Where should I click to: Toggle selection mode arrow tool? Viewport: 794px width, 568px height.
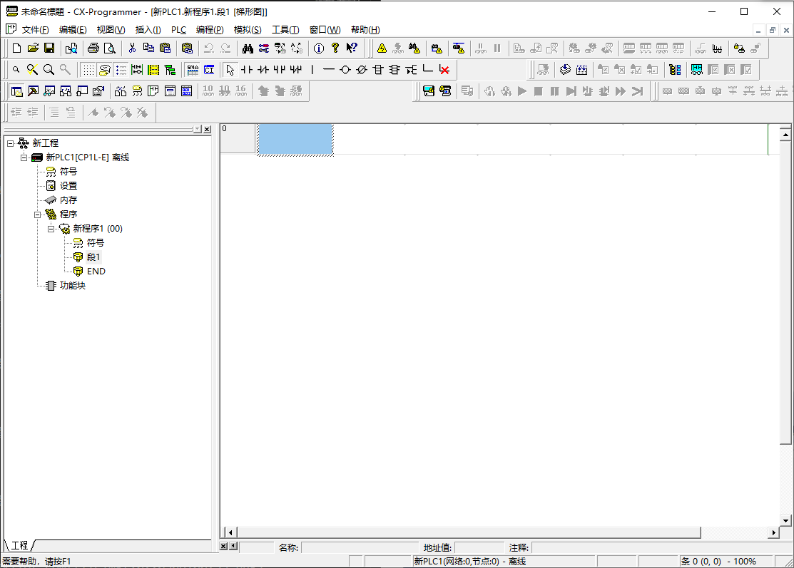tap(230, 70)
